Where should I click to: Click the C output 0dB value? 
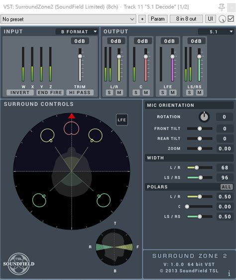click(x=143, y=41)
